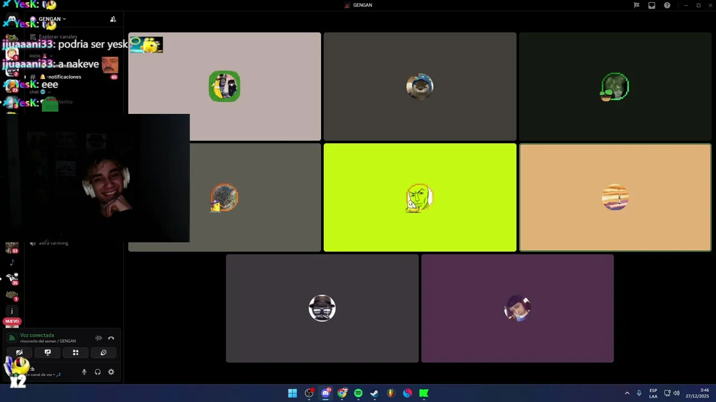Select server icon with badge 35
Screen dimensions: 716x402
(12, 279)
